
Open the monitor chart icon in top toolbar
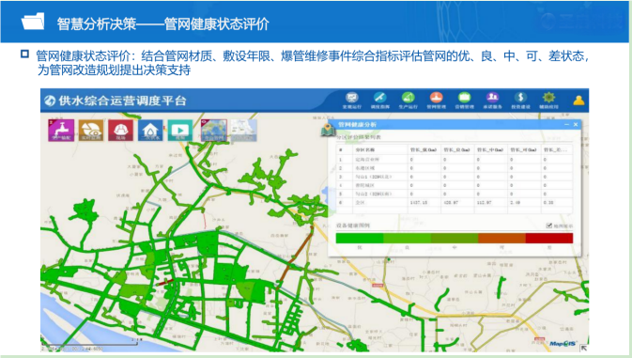(352, 101)
